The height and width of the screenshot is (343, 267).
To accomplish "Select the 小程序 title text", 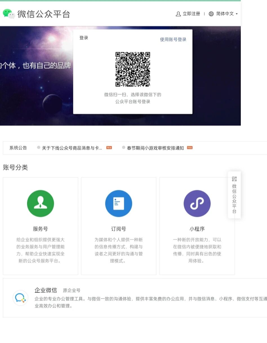I will click(x=197, y=229).
